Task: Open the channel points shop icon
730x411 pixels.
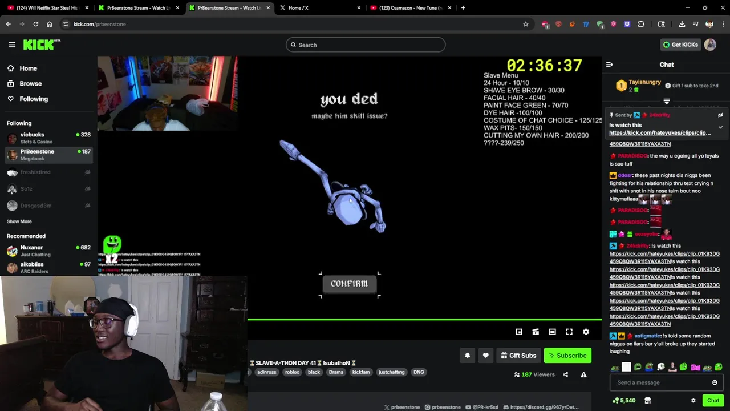Action: tap(647, 401)
